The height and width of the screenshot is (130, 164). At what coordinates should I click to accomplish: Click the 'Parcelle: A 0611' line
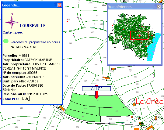click(x=16, y=56)
